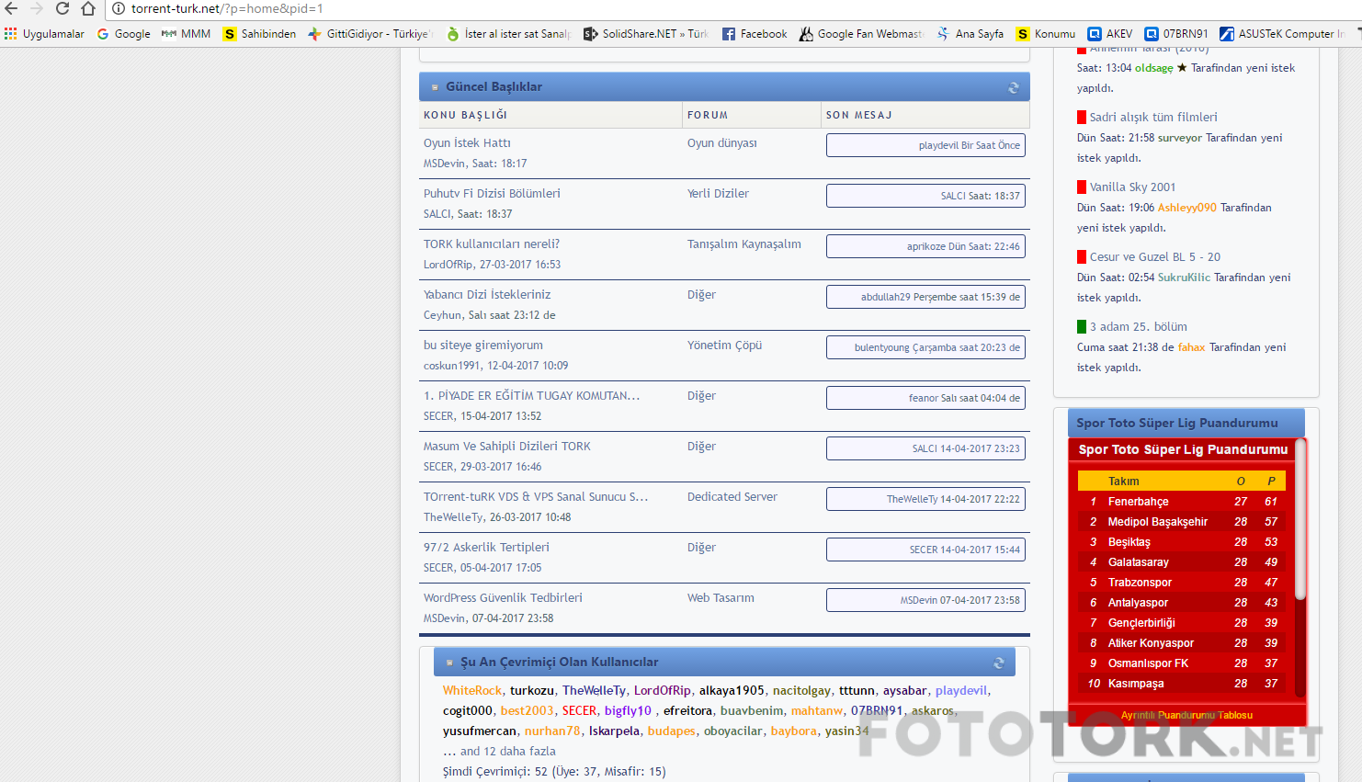Open the Ayrıntılı Puandurumu Tablosu link

(x=1186, y=715)
